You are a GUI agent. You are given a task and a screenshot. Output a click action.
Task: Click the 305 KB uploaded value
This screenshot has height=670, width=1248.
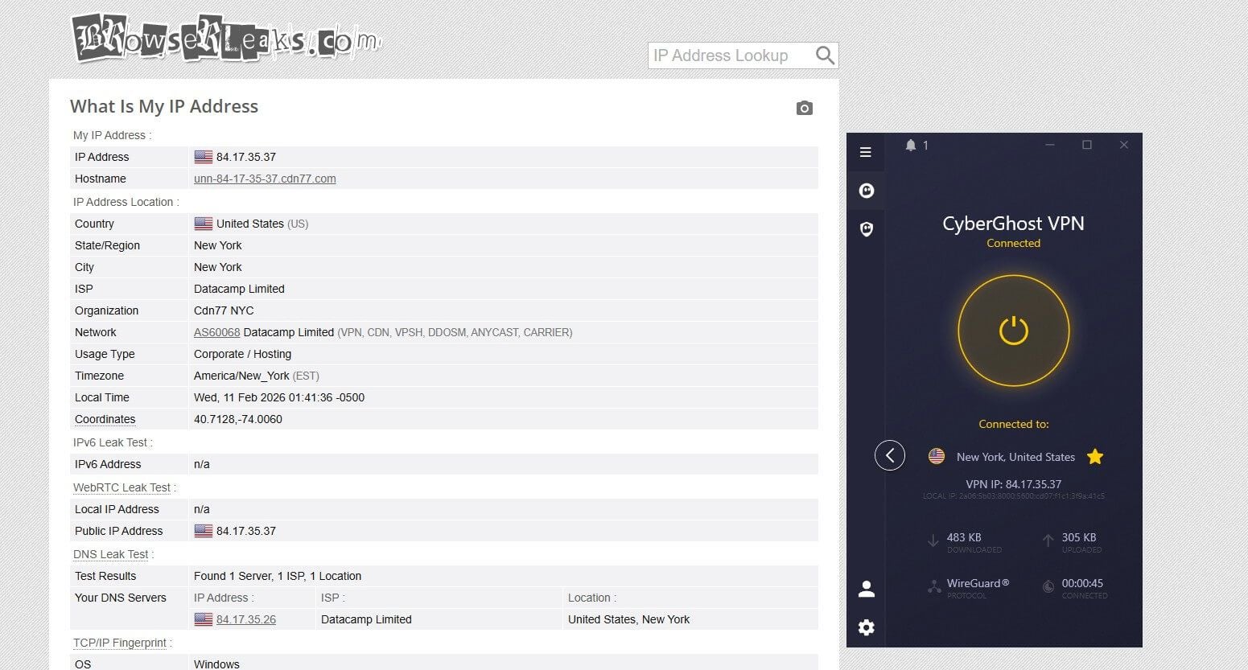coord(1079,537)
